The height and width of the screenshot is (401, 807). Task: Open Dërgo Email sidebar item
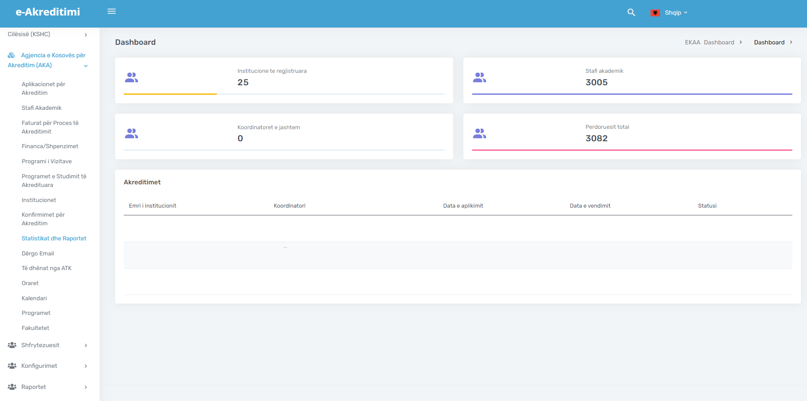click(x=38, y=254)
